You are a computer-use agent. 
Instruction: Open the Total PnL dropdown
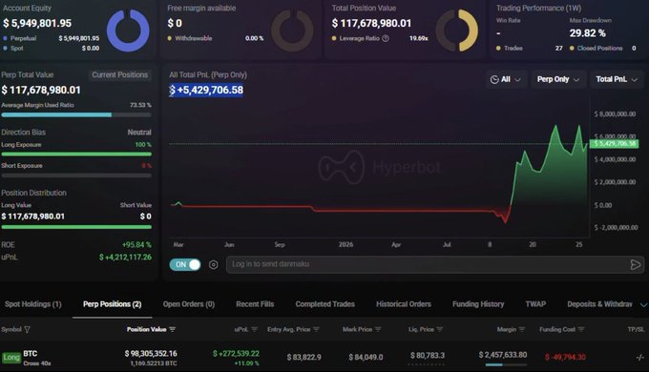pyautogui.click(x=617, y=79)
